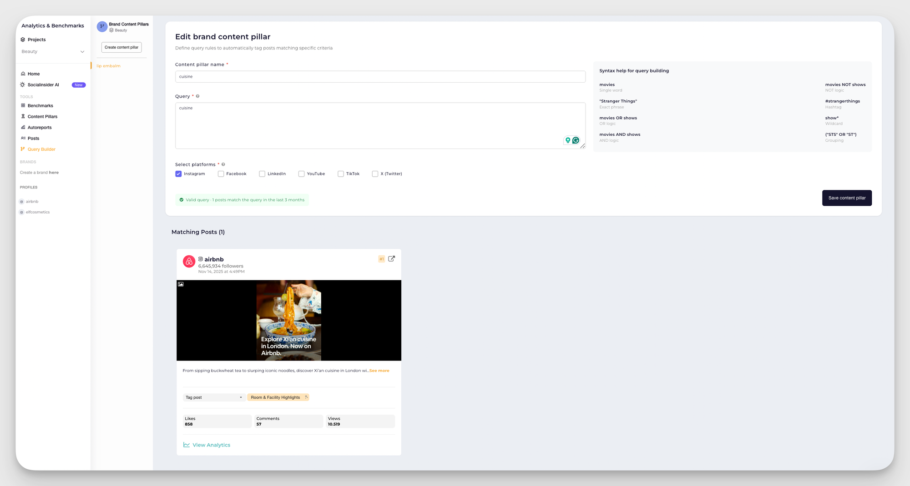Expand the Query field help tooltip
The height and width of the screenshot is (486, 910).
[197, 96]
